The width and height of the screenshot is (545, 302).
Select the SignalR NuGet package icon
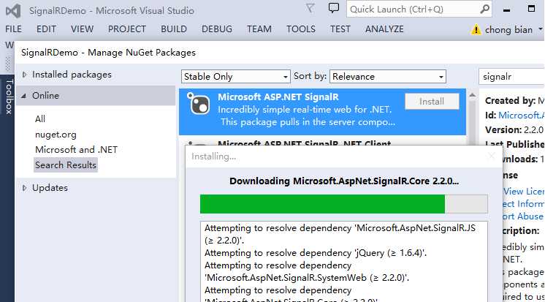pos(198,103)
